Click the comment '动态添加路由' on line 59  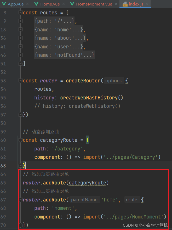coord(45,132)
